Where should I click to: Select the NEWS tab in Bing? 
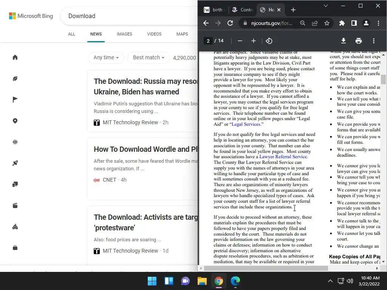96,34
